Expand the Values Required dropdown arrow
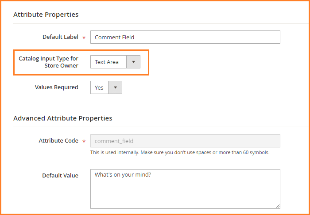This screenshot has width=310, height=215. (115, 87)
